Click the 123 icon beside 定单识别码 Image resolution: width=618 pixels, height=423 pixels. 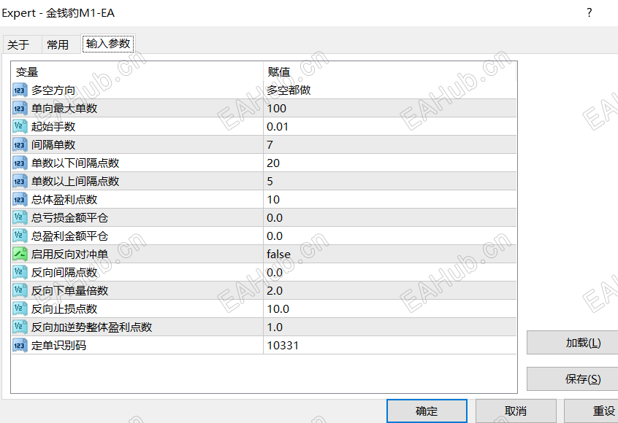pos(19,345)
